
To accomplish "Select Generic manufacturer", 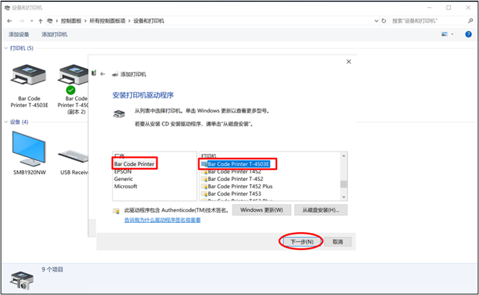I will 124,179.
